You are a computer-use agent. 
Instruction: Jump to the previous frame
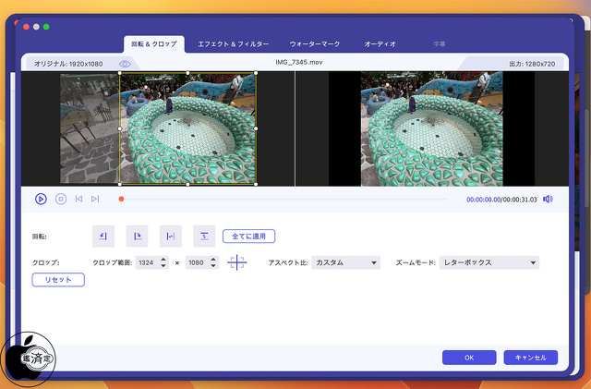78,199
